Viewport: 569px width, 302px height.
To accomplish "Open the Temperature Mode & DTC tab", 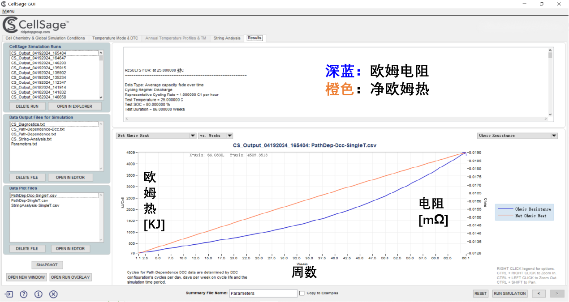I will point(115,38).
